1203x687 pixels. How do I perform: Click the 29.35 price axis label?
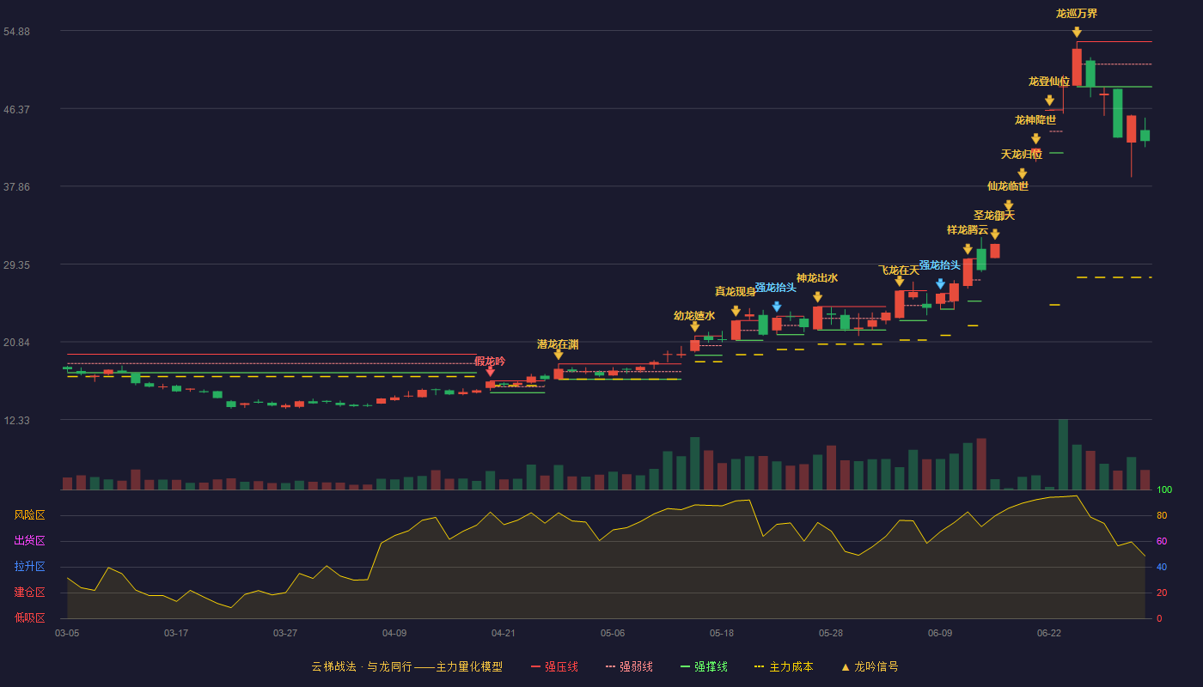tap(16, 265)
